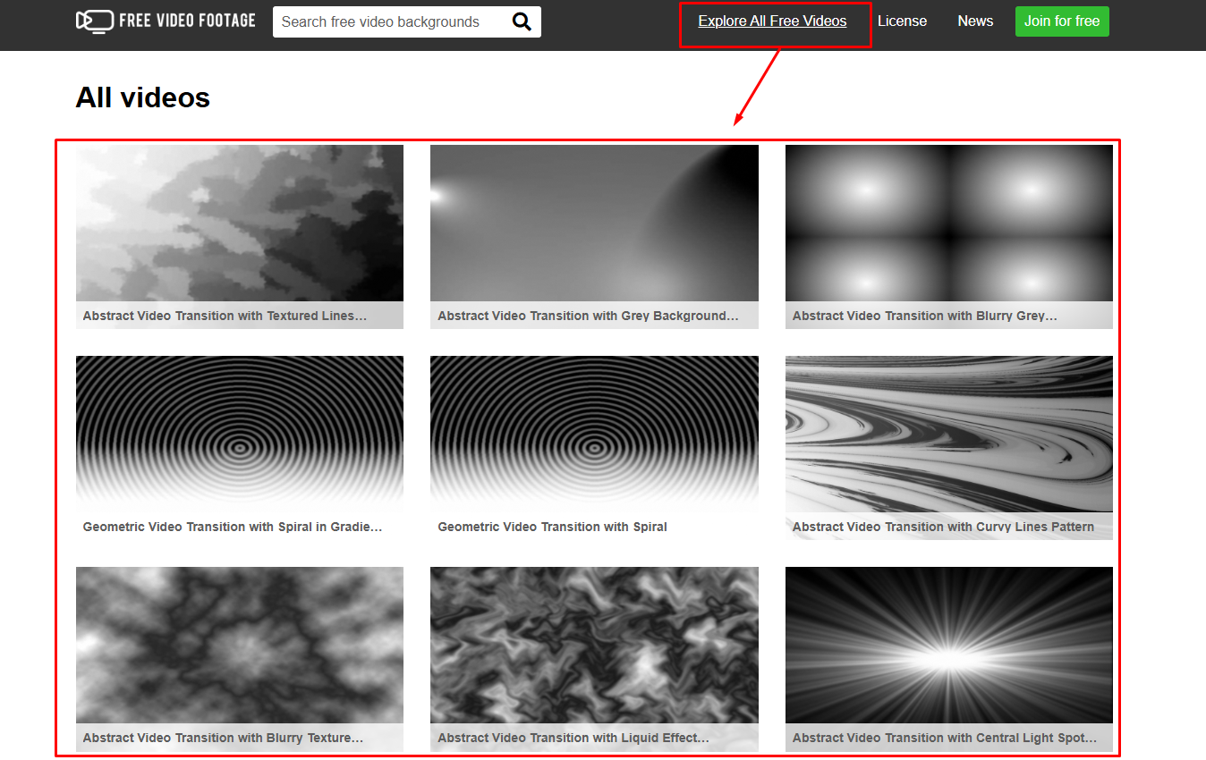This screenshot has width=1206, height=760.
Task: Click the Join for free button
Action: [1061, 21]
